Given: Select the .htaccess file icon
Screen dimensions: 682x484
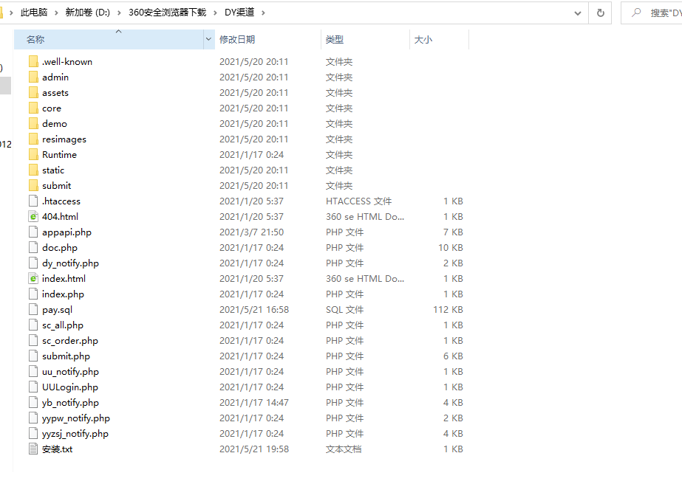Looking at the screenshot, I should pos(33,201).
